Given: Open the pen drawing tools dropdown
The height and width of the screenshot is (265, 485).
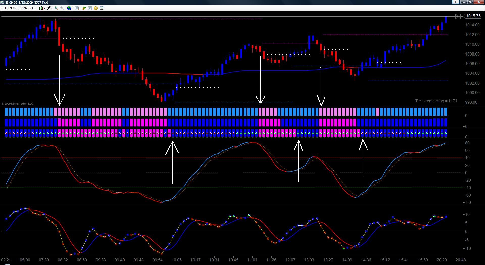Looking at the screenshot, I should click(50, 8).
